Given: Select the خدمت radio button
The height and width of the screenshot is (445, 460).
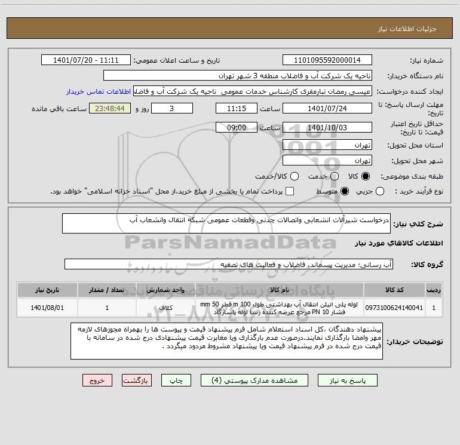Looking at the screenshot, I should [x=335, y=176].
